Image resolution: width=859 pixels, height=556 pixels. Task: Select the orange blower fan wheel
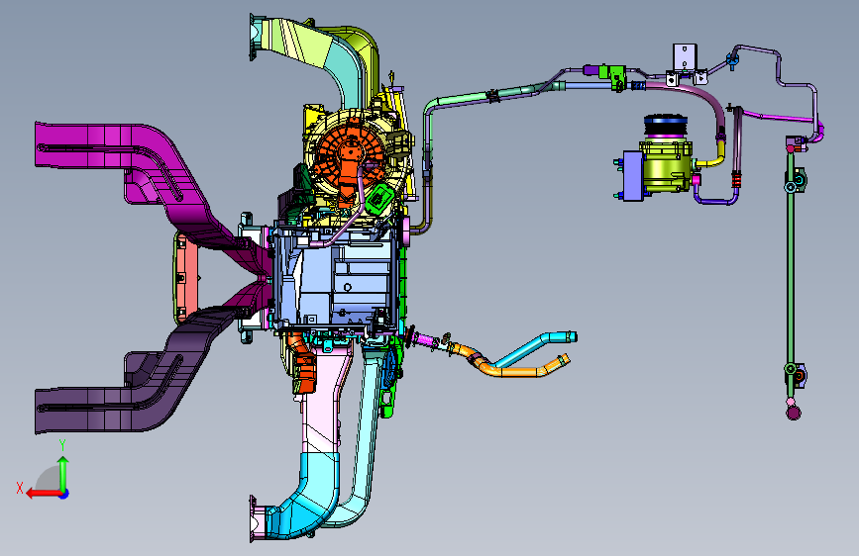point(351,156)
